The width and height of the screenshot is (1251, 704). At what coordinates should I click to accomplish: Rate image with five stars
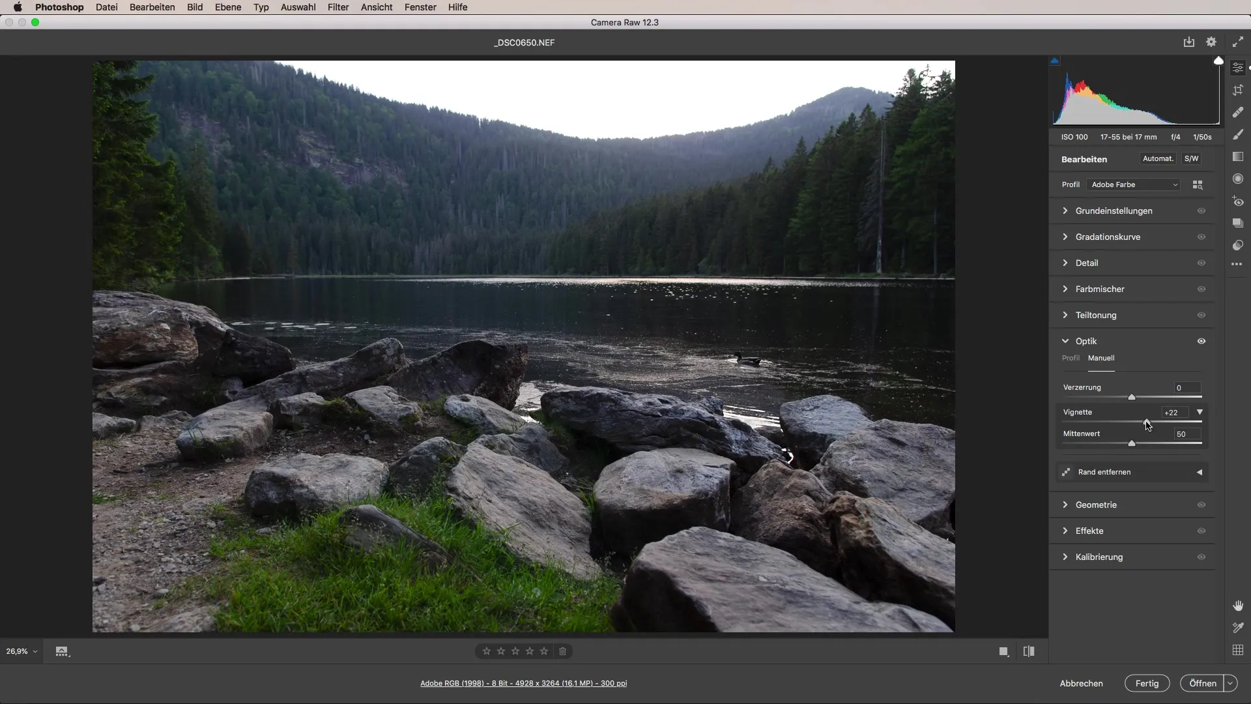[x=544, y=651]
